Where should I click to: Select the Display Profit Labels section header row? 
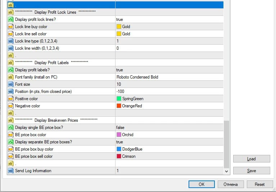pyautogui.click(x=60, y=63)
